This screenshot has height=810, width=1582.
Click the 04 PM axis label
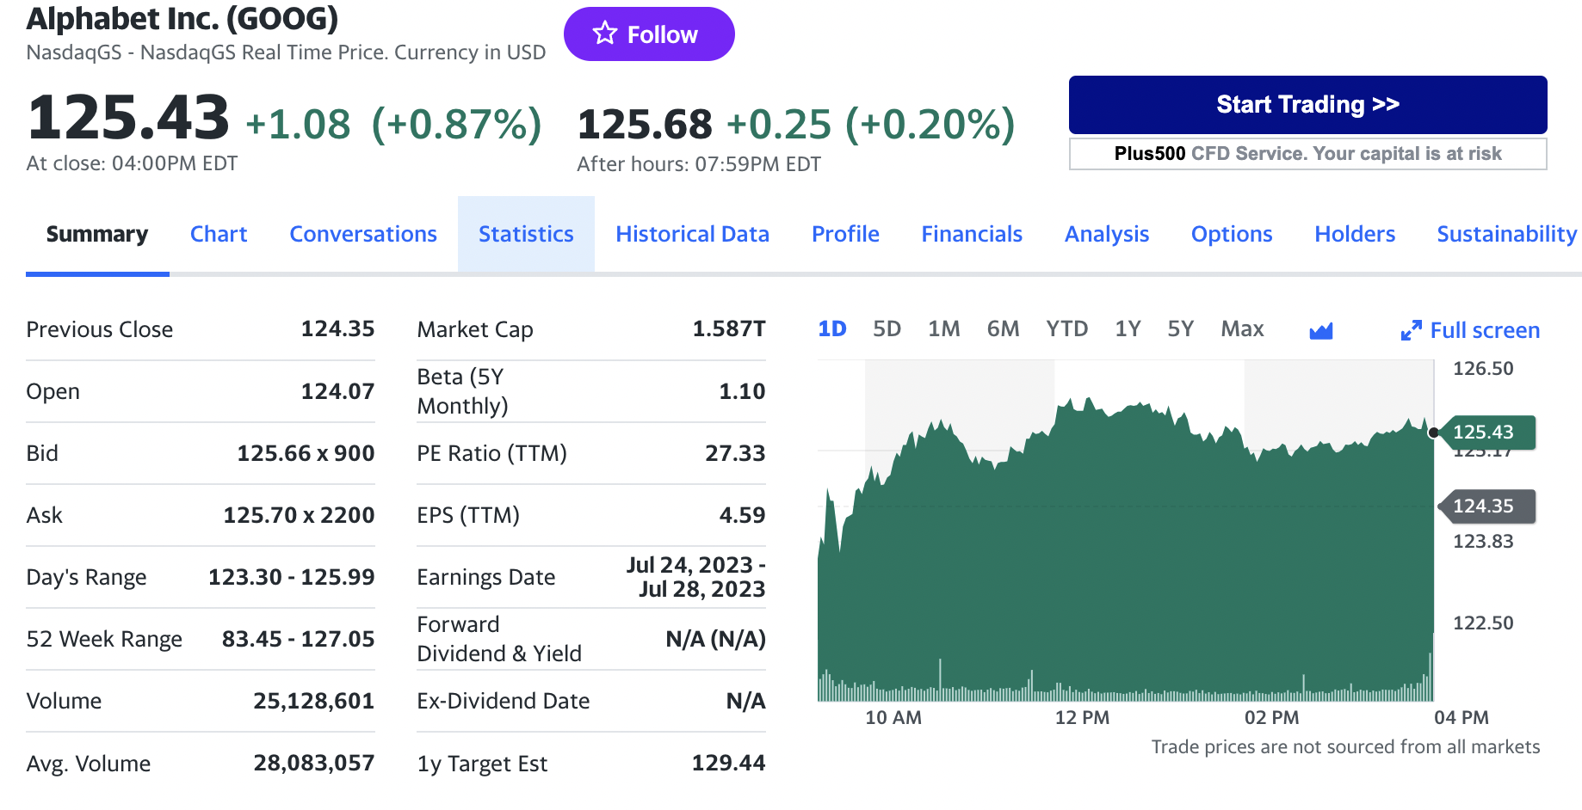[1461, 717]
